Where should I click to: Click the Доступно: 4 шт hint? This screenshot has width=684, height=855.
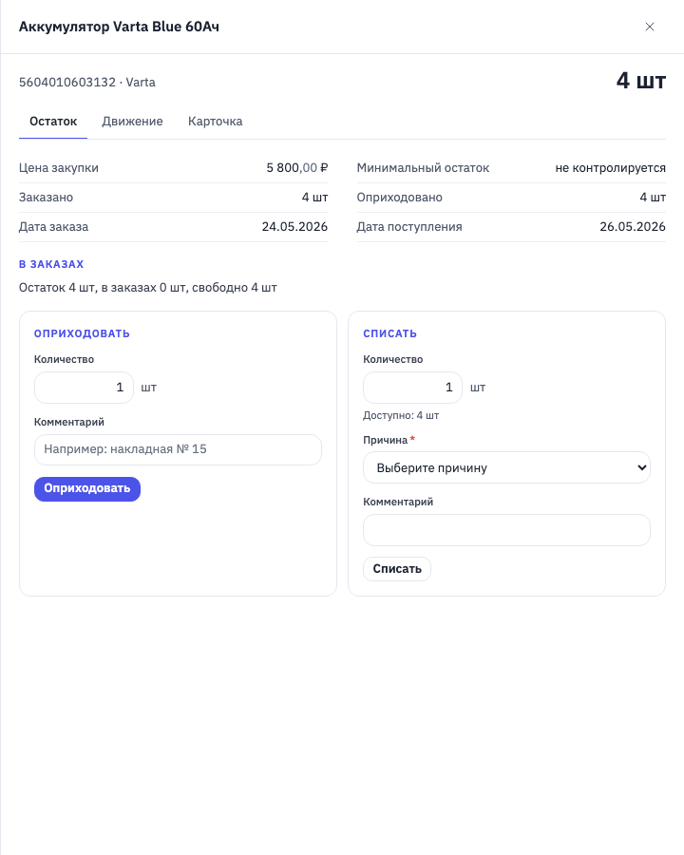[401, 415]
